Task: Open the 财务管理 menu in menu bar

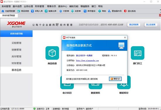Action: pyautogui.click(x=40, y=6)
